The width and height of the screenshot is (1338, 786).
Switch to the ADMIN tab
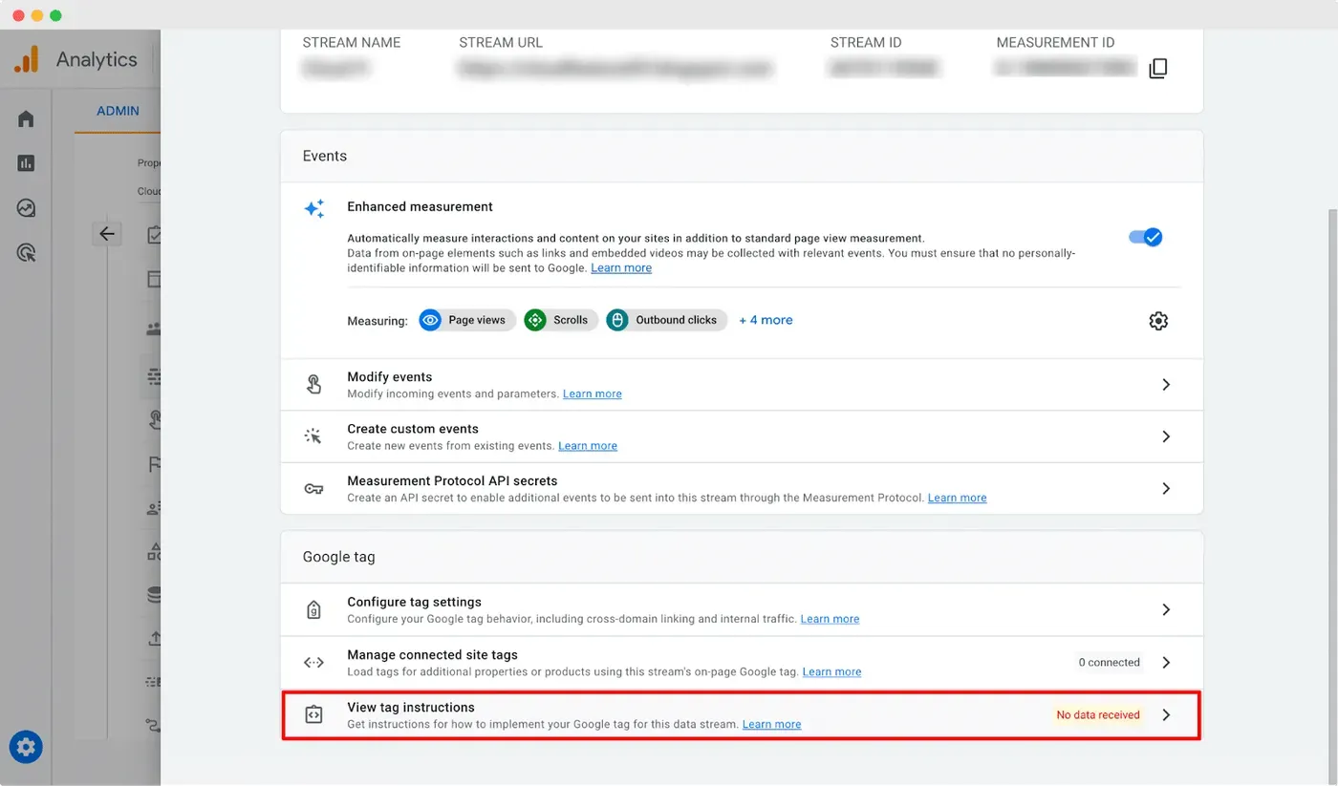point(118,111)
